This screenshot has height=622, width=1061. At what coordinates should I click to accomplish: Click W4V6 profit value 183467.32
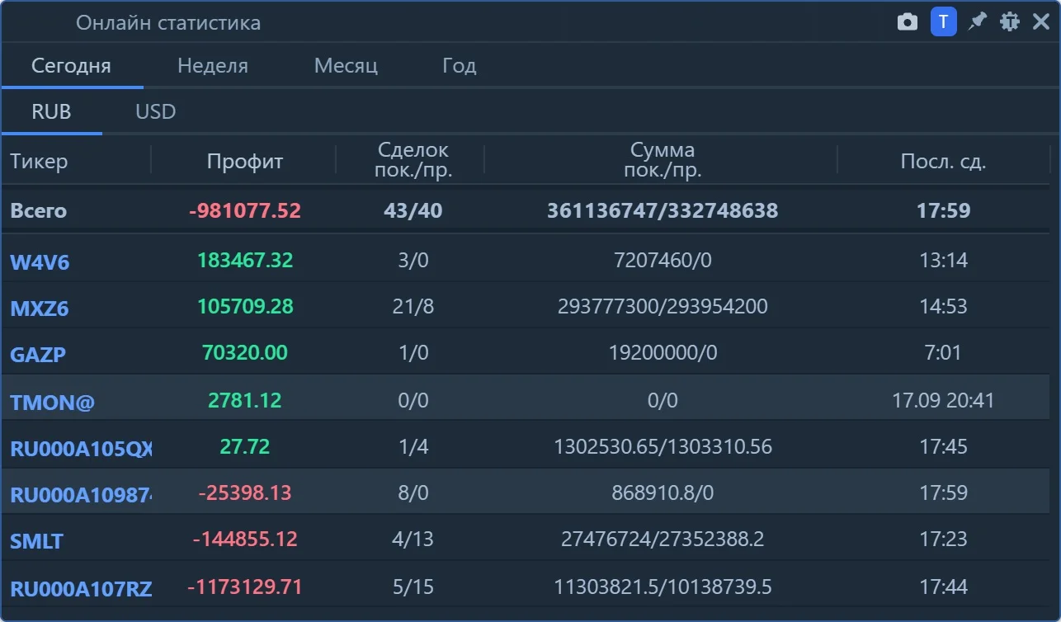point(245,261)
